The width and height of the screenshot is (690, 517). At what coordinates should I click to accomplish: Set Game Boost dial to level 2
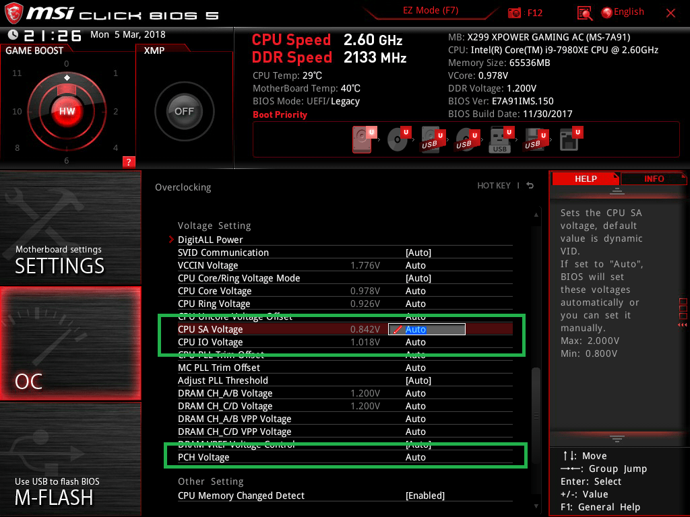pos(115,111)
